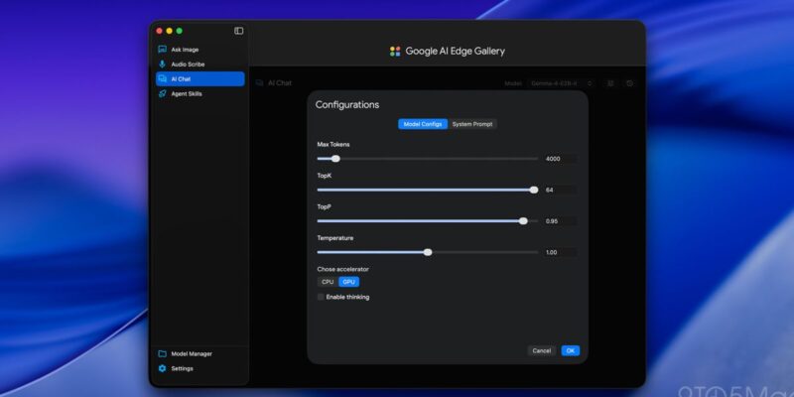Click the Audio Scribe microphone icon

click(162, 65)
